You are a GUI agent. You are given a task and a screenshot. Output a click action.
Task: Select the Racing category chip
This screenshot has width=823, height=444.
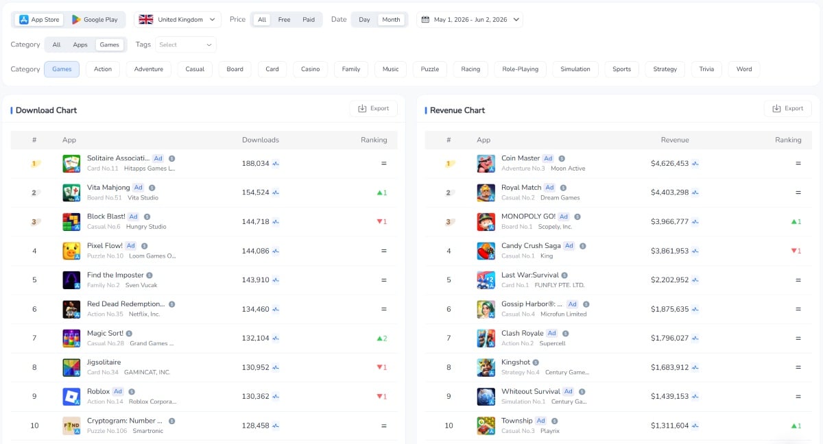pyautogui.click(x=470, y=69)
